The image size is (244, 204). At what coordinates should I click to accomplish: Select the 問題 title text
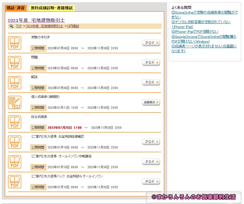(34, 57)
